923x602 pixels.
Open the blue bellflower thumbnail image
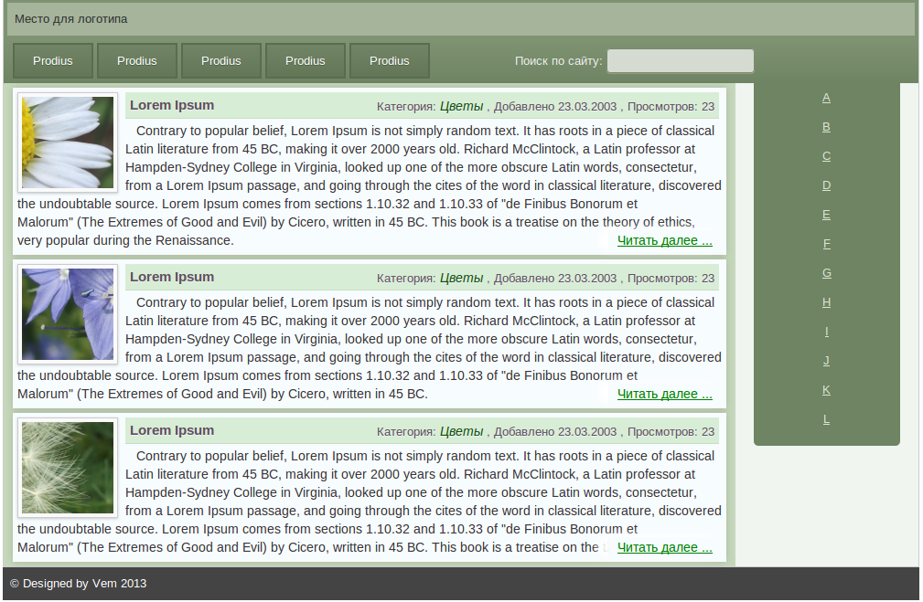68,314
